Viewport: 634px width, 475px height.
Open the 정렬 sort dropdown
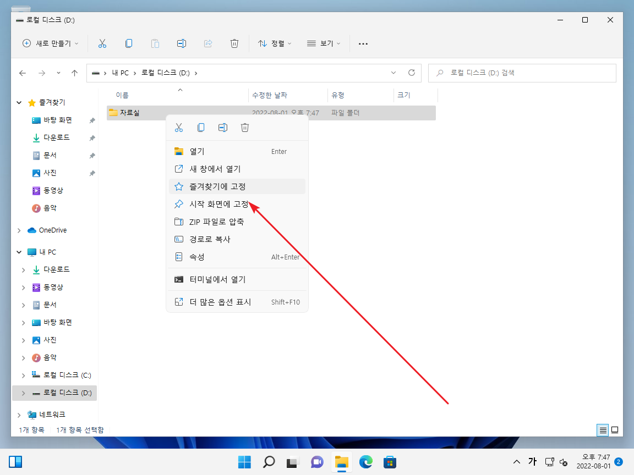(275, 43)
